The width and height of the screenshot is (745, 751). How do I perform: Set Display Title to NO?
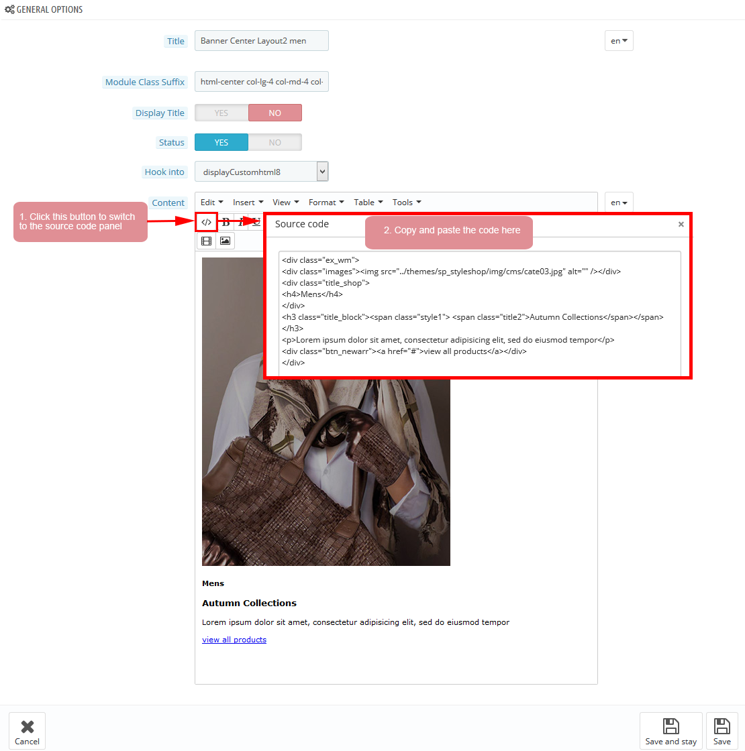(275, 113)
